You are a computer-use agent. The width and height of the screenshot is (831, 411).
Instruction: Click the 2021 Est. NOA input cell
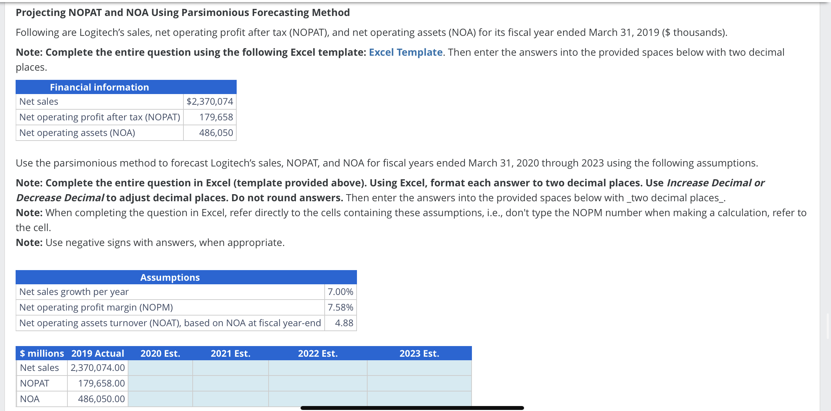pos(230,399)
